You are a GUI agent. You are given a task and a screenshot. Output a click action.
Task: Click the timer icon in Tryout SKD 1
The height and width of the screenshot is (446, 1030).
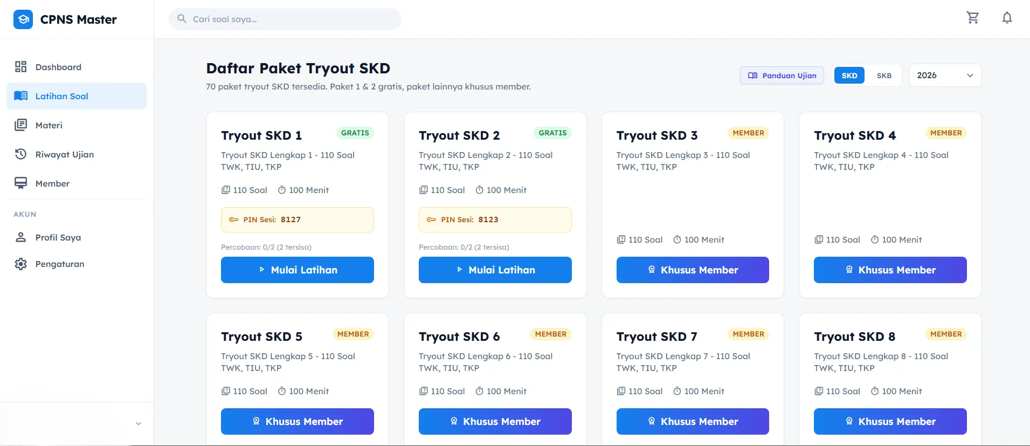click(x=282, y=190)
